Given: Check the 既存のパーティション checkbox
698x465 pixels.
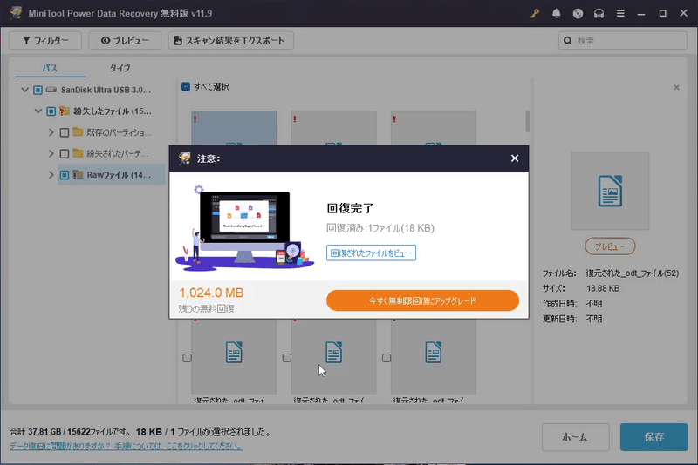Looking at the screenshot, I should (65, 132).
